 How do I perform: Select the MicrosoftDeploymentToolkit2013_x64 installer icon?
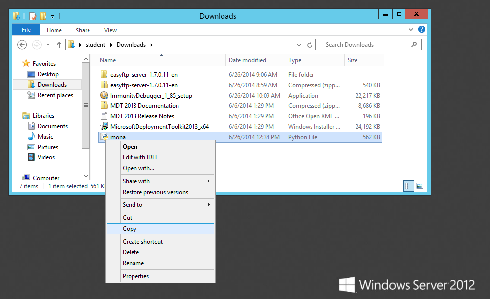(104, 127)
